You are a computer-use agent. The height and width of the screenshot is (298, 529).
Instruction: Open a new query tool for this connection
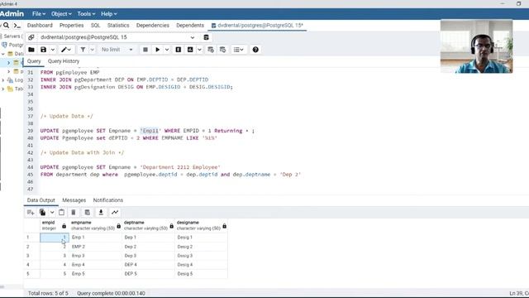(x=206, y=37)
